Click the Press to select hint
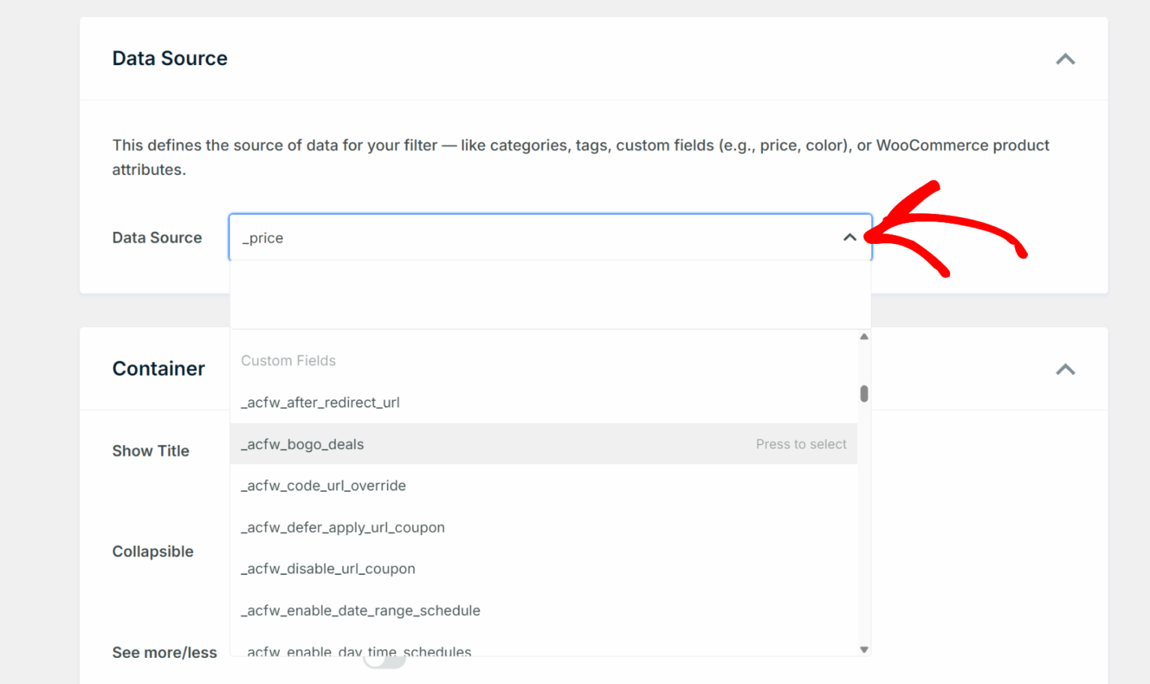1150x684 pixels. (801, 444)
